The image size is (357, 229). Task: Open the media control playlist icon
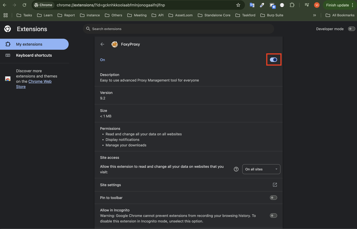tap(307, 5)
